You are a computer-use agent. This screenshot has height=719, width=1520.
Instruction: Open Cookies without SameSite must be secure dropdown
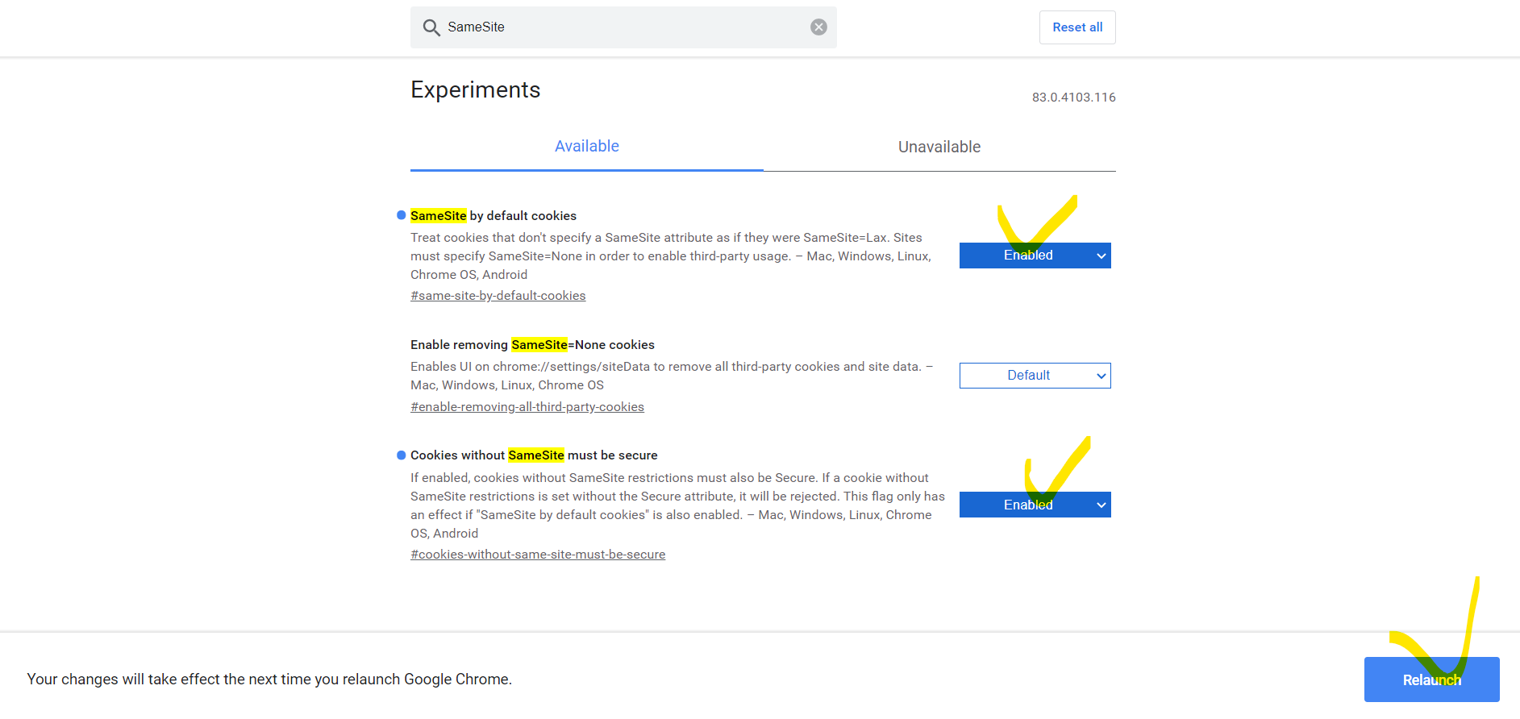pos(1035,505)
